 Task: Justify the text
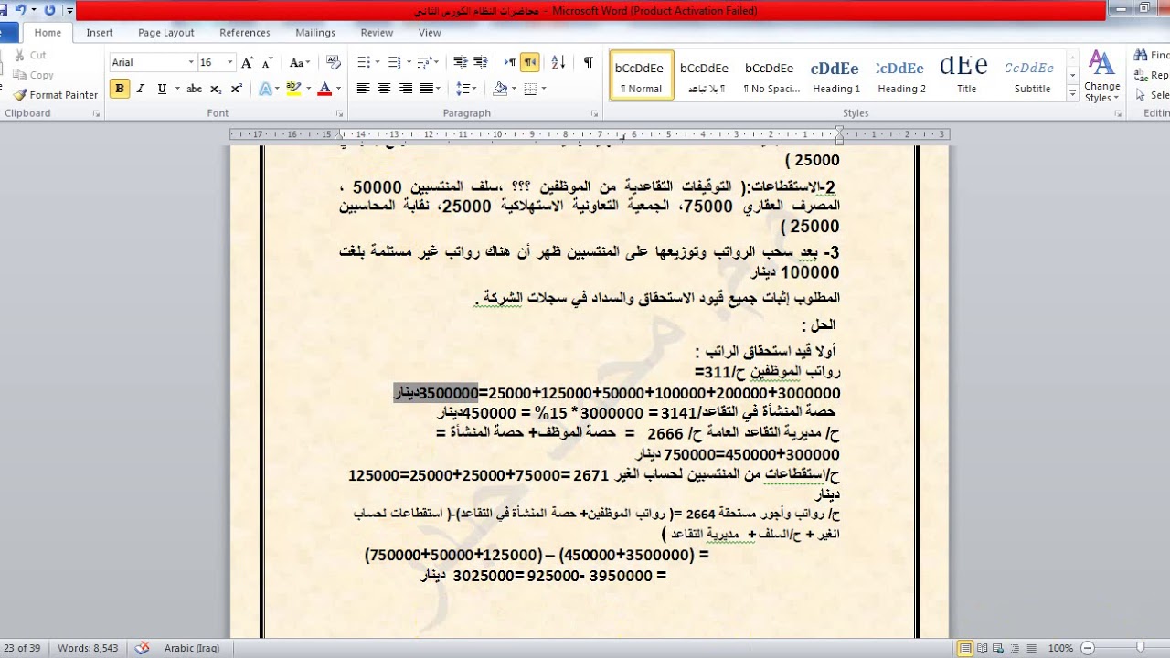pos(426,89)
